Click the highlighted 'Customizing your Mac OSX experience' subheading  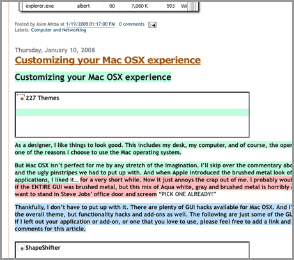pos(93,77)
